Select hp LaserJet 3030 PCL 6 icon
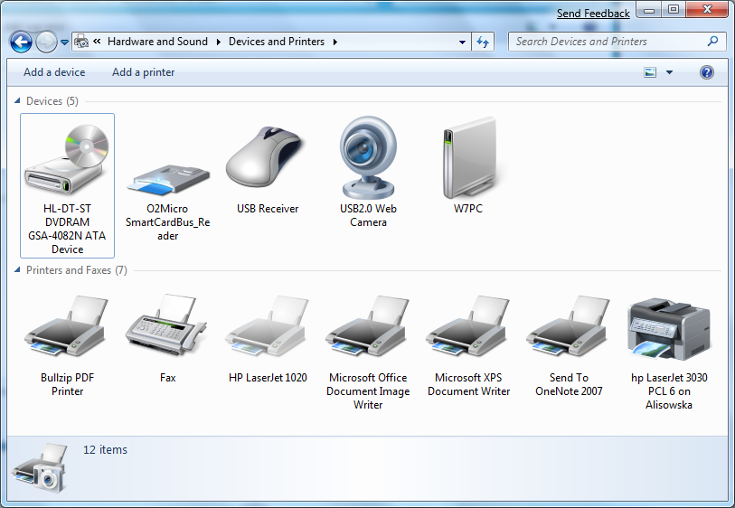735x508 pixels. coord(669,329)
